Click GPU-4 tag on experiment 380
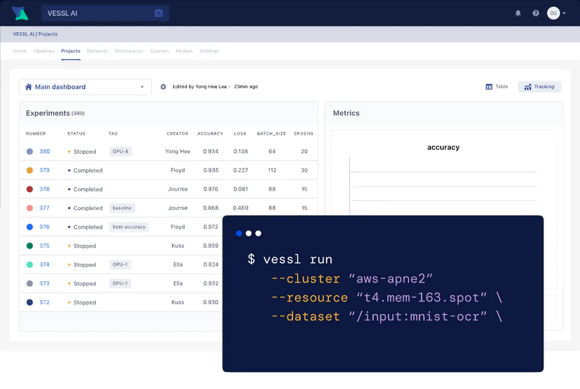The image size is (580, 389). pos(121,152)
